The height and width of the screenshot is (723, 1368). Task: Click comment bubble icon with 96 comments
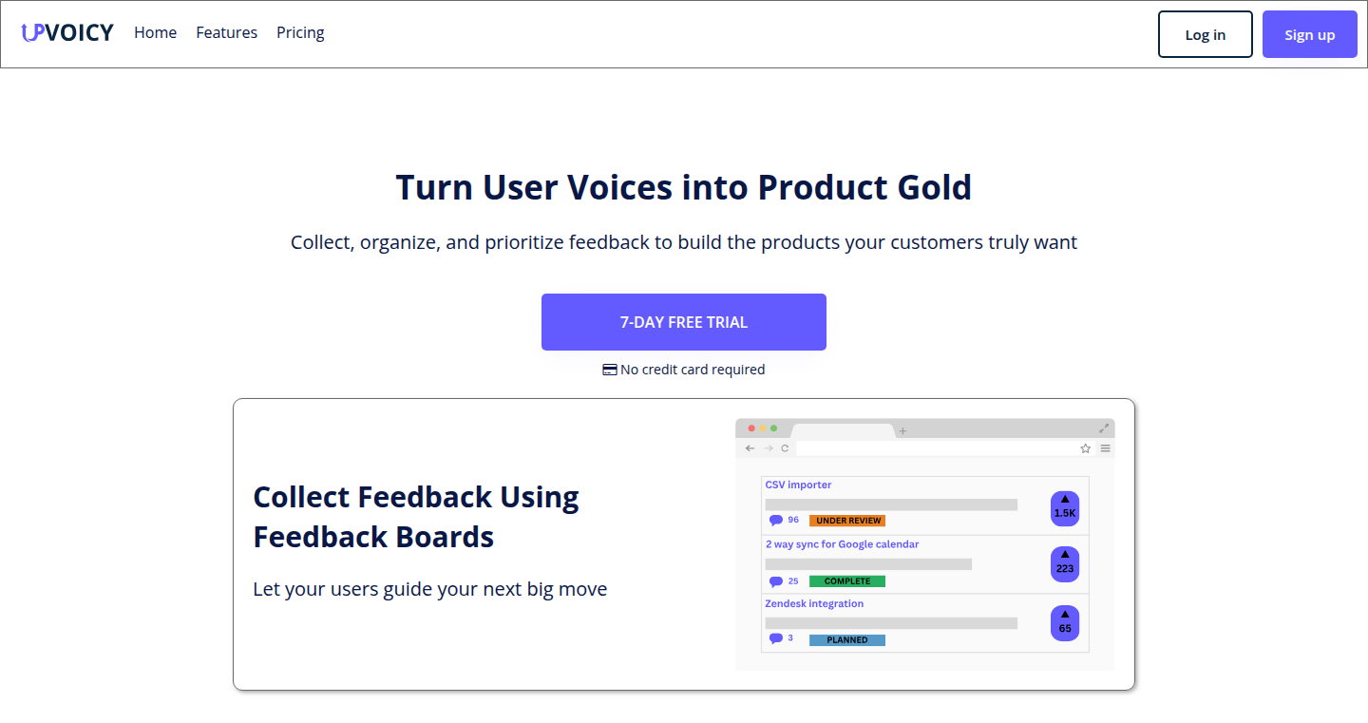click(x=776, y=520)
